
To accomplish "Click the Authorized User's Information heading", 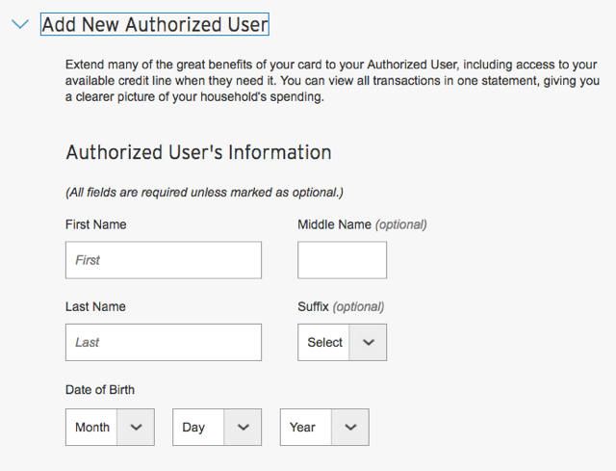I will pyautogui.click(x=199, y=152).
